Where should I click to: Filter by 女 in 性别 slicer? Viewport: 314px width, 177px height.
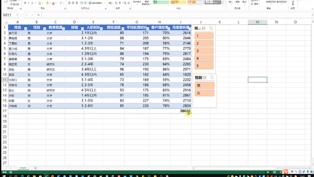[x=205, y=93]
